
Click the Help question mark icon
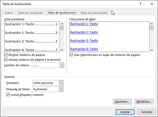(140, 4)
